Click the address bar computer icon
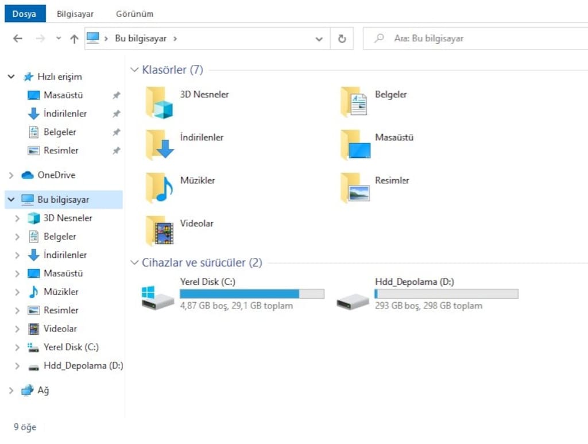Screen dimensions: 588x444 pos(92,38)
